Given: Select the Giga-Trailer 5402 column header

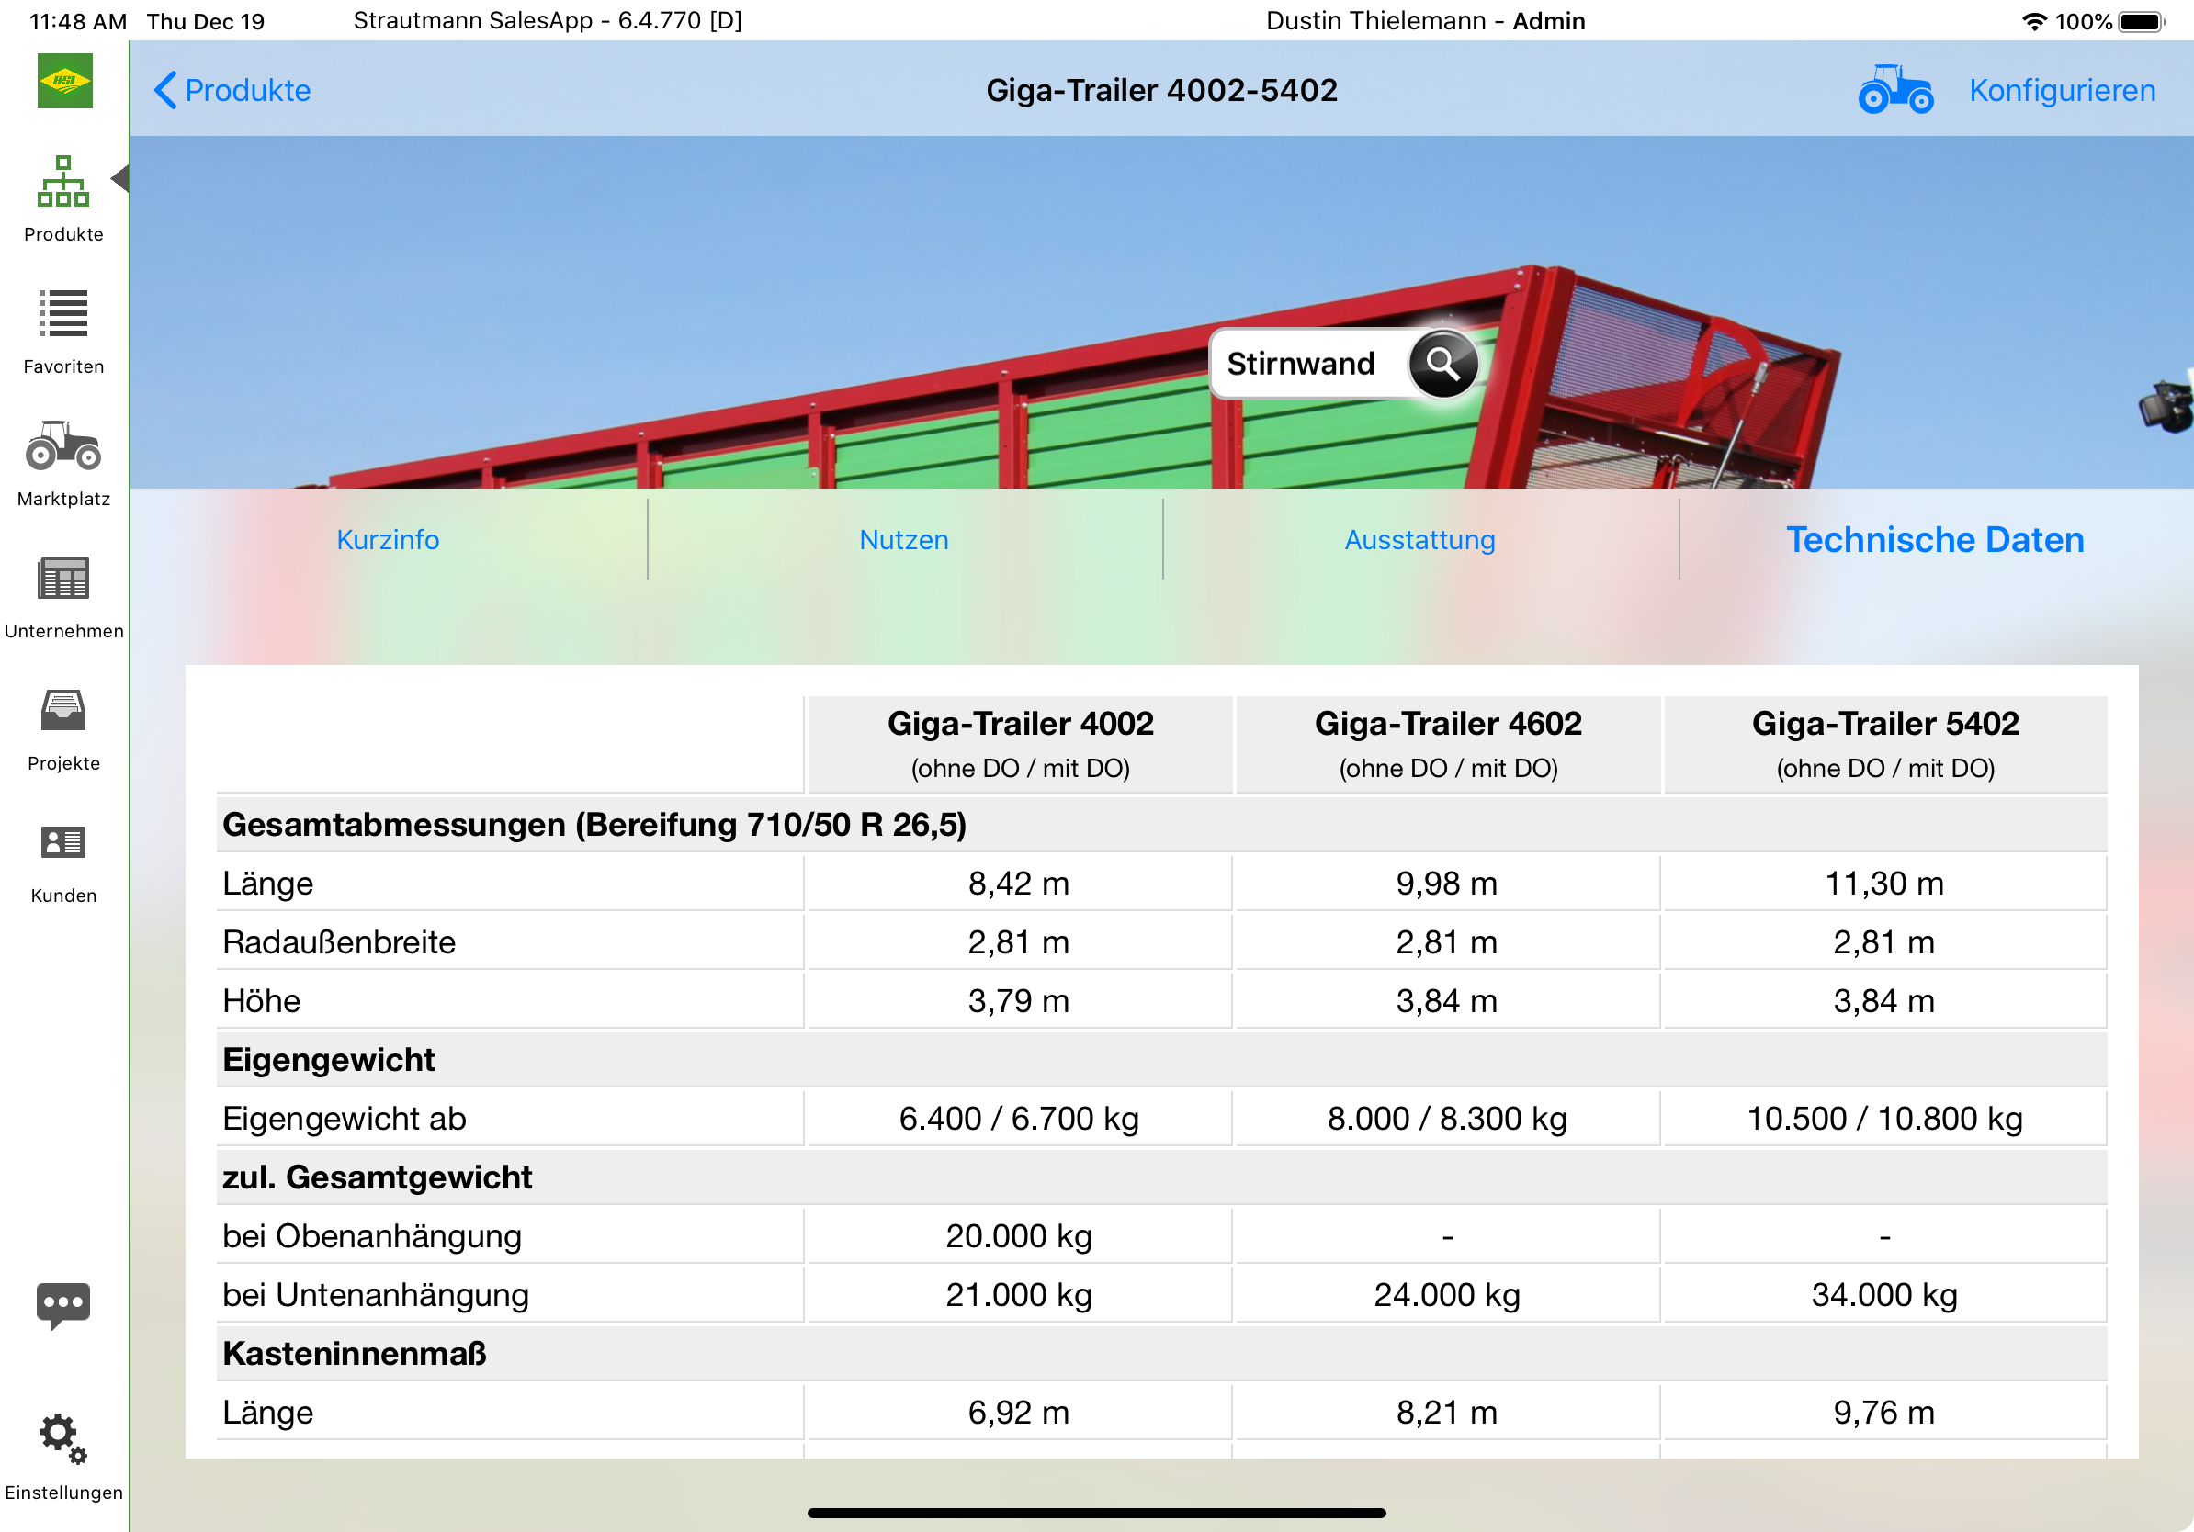Looking at the screenshot, I should pos(1885,744).
